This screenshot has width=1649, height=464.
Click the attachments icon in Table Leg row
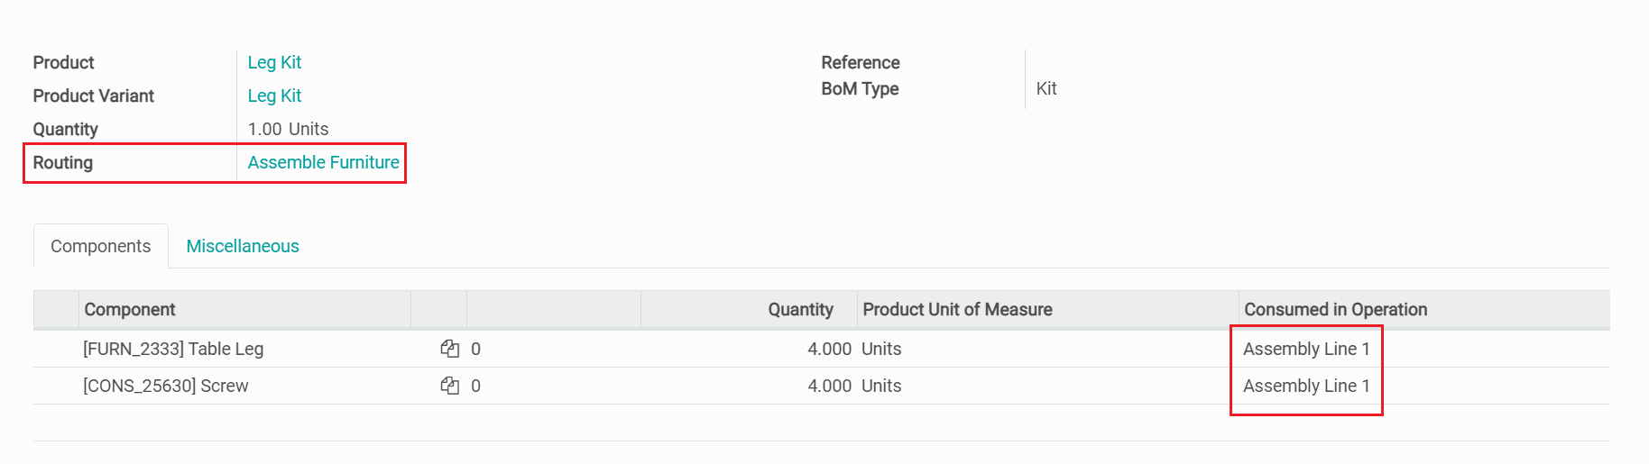click(x=449, y=349)
